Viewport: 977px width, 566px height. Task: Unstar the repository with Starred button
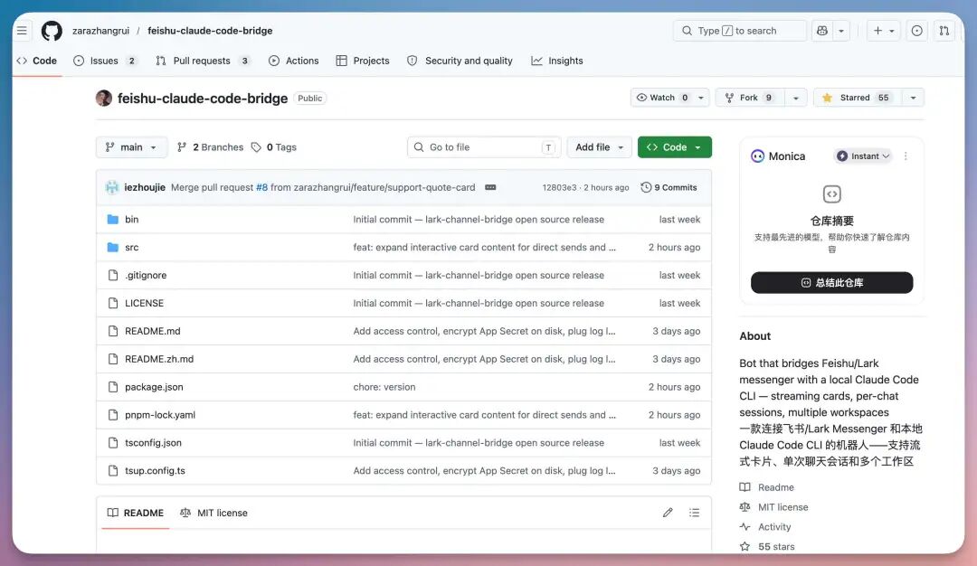tap(857, 98)
